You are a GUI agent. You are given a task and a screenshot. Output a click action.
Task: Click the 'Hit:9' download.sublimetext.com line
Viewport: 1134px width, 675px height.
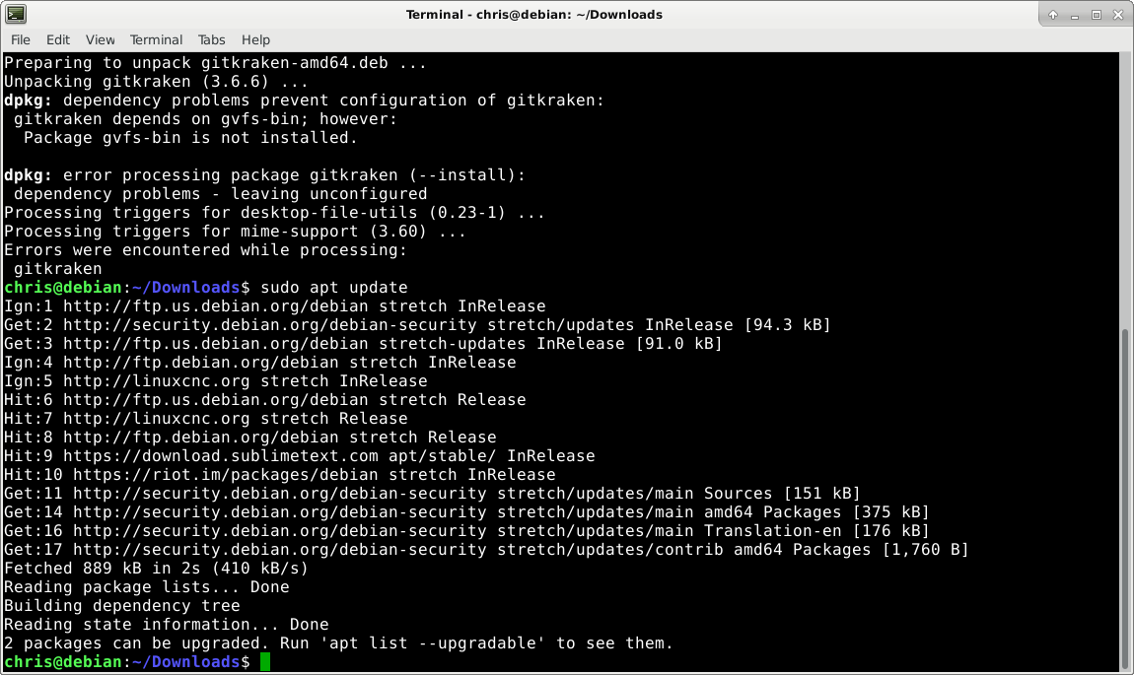click(300, 457)
